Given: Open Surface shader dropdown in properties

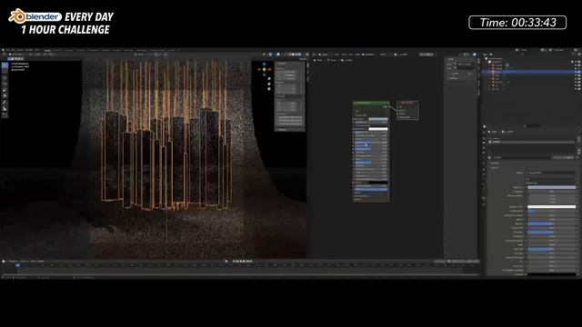Looking at the screenshot, I should (551, 173).
